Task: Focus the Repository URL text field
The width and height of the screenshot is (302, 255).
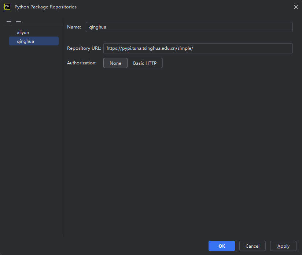Action: point(198,48)
